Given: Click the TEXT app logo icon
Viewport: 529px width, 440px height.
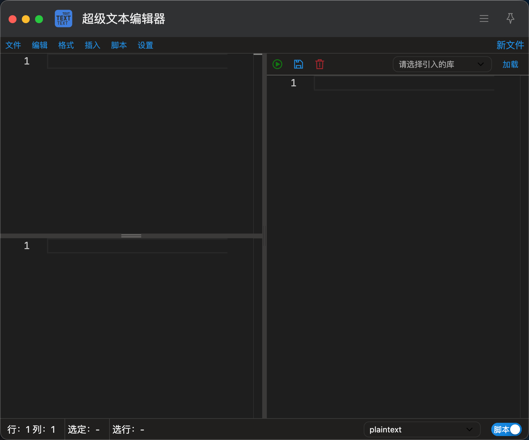Looking at the screenshot, I should (63, 19).
